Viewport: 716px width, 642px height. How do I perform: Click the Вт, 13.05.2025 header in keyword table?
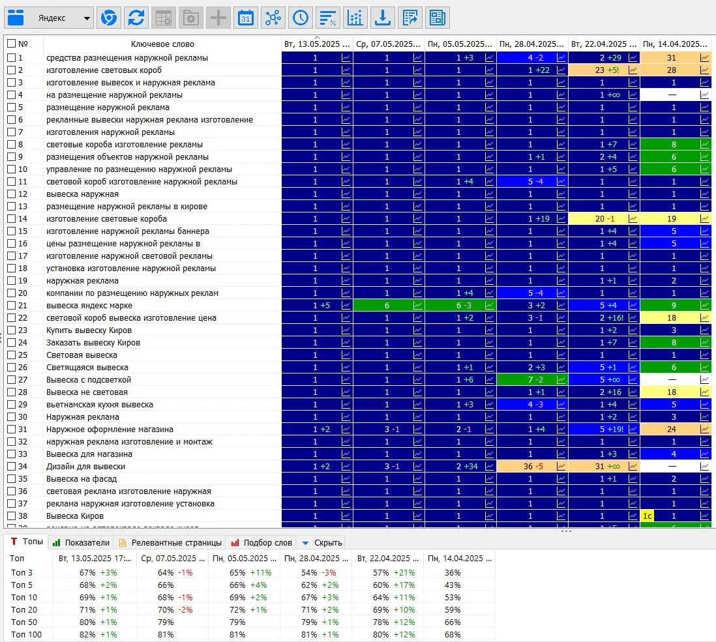(317, 44)
